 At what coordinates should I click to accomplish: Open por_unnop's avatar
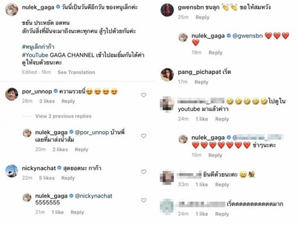[12, 94]
